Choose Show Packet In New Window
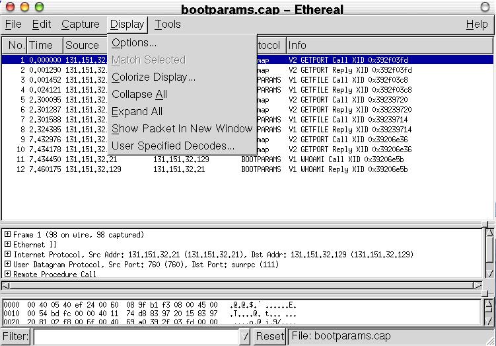This screenshot has height=346, width=496. coord(182,128)
